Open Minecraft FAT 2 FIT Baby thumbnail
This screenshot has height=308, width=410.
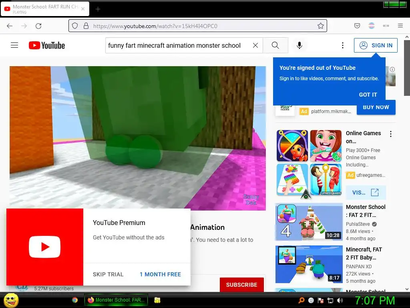(x=309, y=264)
